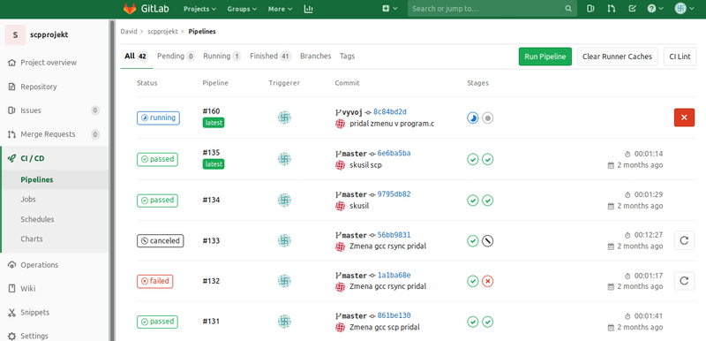
Task: Open the new item plus dropdown
Action: (389, 9)
